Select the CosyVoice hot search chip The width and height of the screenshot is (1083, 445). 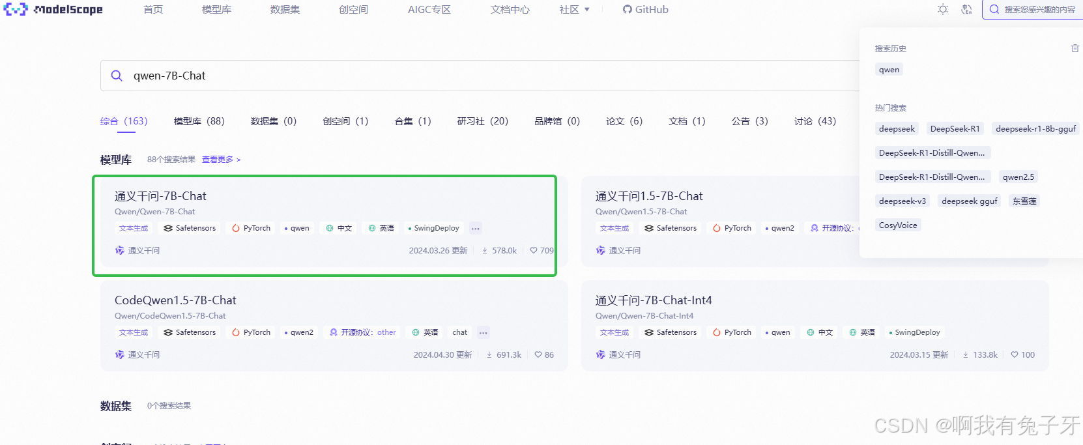[x=898, y=225]
